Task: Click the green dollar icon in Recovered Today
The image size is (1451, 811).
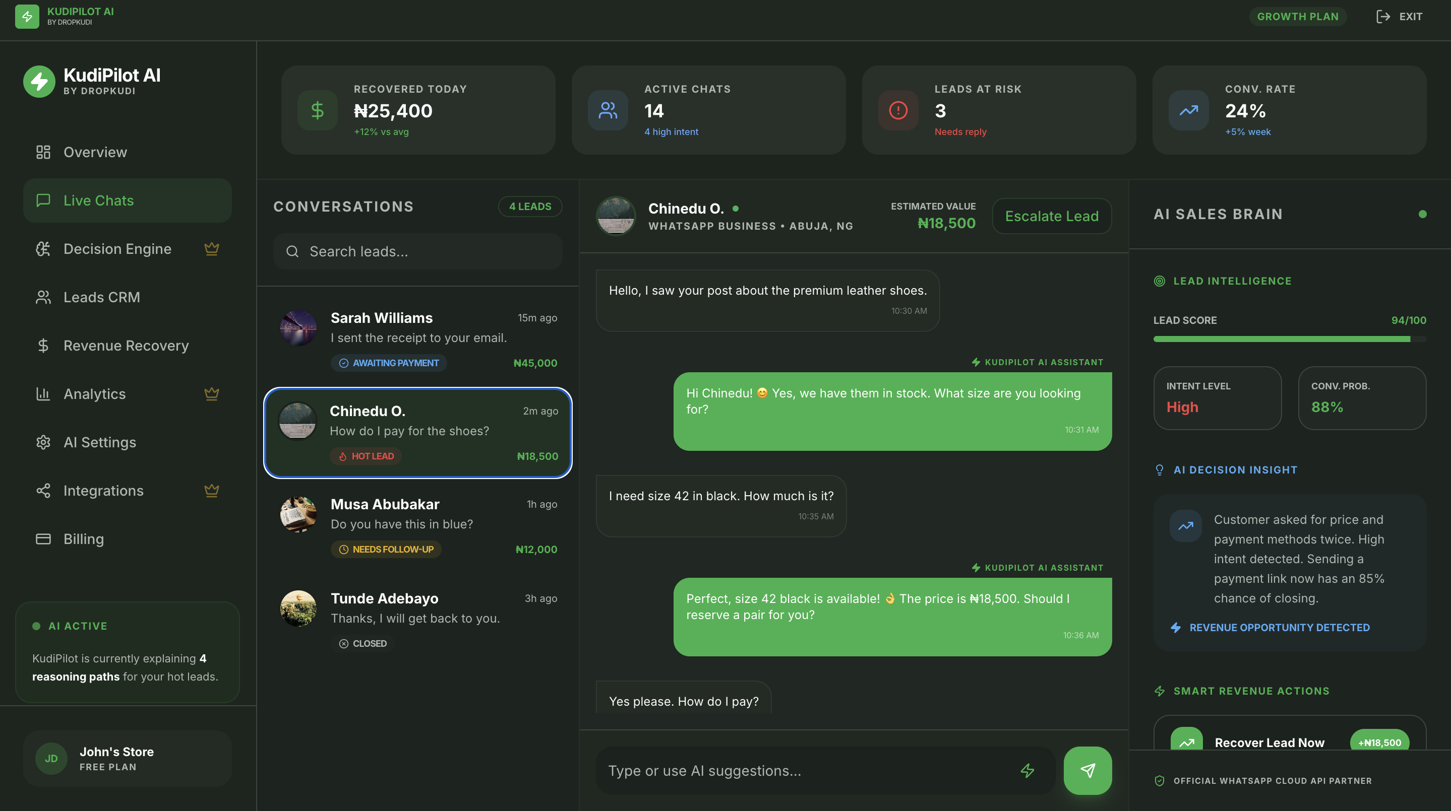Action: tap(318, 110)
